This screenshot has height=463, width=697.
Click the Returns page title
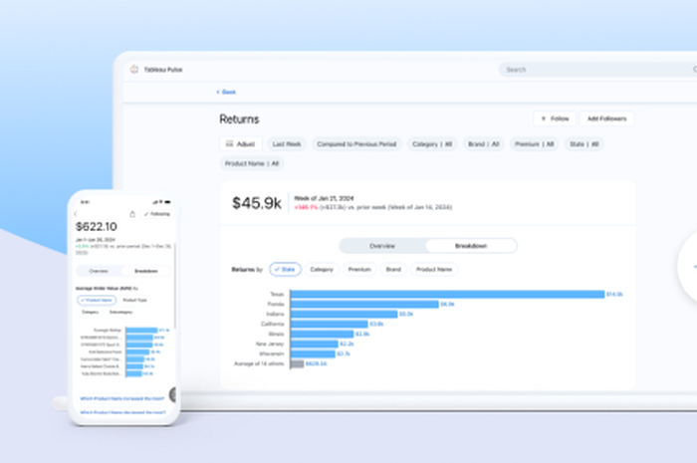click(x=239, y=119)
